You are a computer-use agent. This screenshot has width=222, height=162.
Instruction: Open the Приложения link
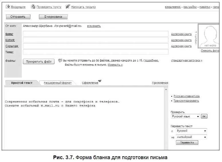[160, 83]
